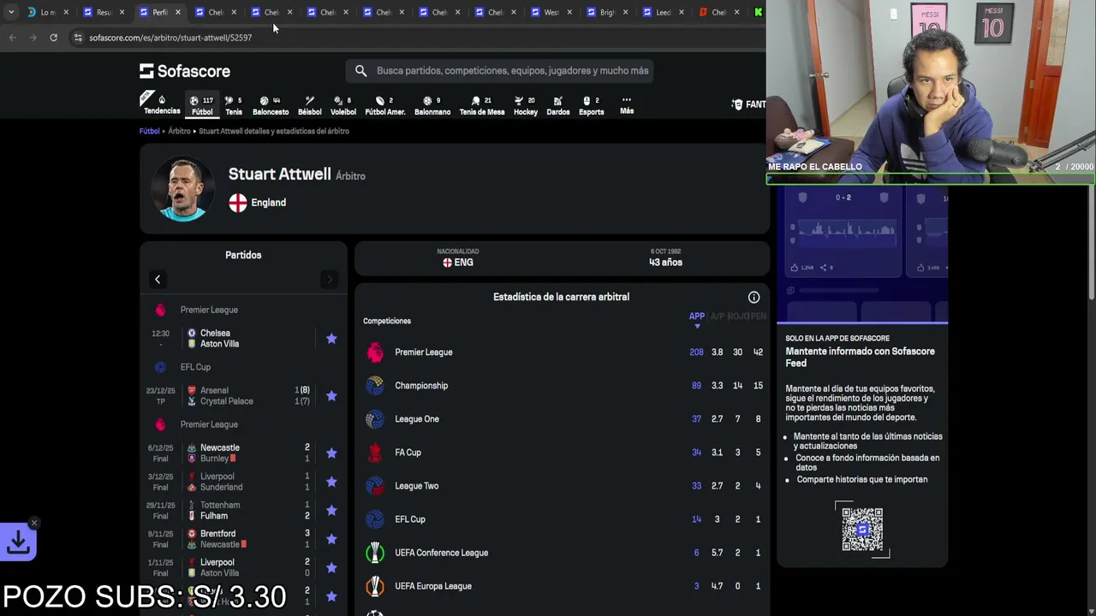Switch to the 'Brigh' browser tab
The height and width of the screenshot is (616, 1096).
(607, 12)
